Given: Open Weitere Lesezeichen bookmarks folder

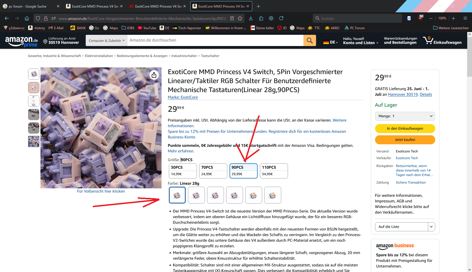Looking at the screenshot, I should point(451,28).
